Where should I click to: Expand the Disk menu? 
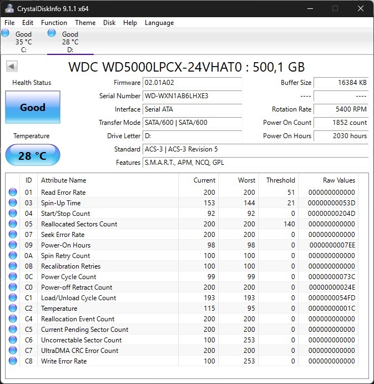click(109, 23)
